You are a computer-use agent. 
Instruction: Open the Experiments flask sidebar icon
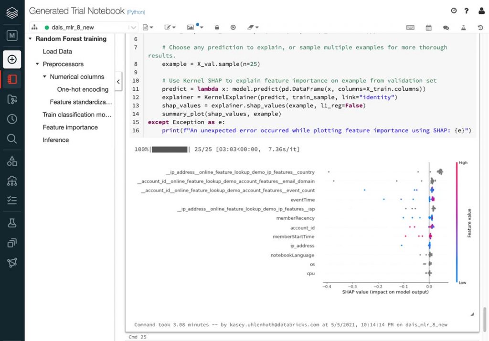(x=12, y=223)
